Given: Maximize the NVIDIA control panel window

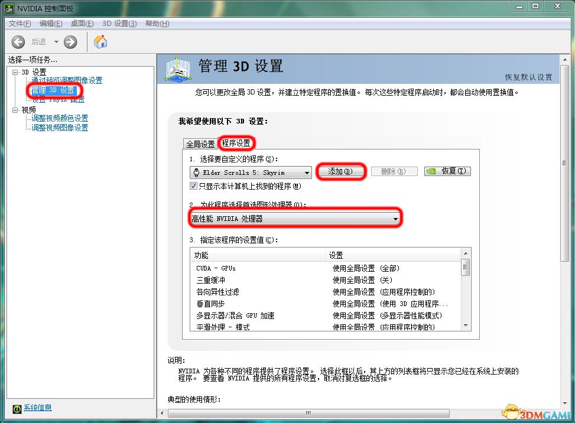Looking at the screenshot, I should coord(535,6).
